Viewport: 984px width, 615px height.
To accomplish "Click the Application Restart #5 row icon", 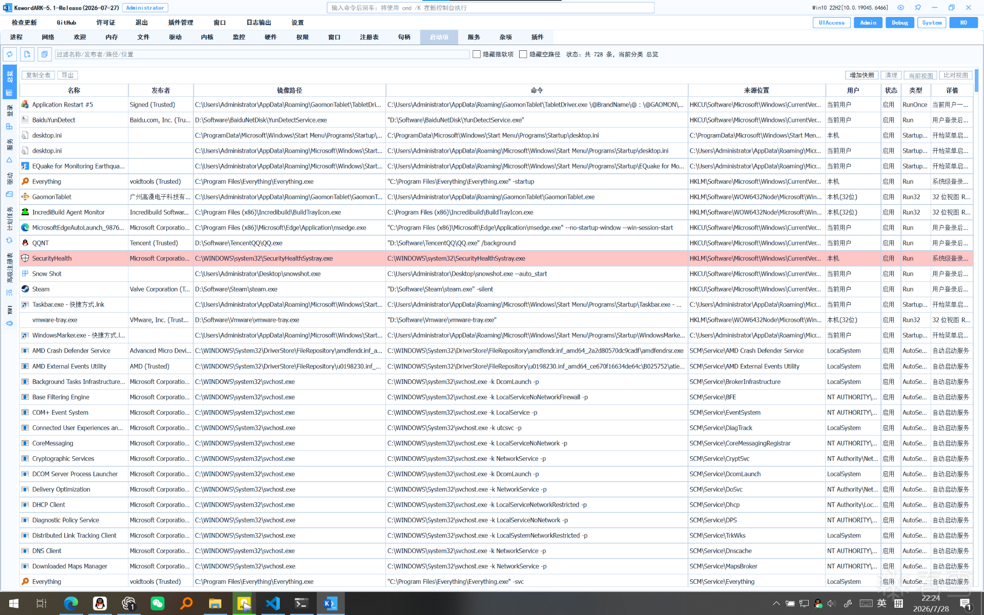I will click(x=25, y=105).
